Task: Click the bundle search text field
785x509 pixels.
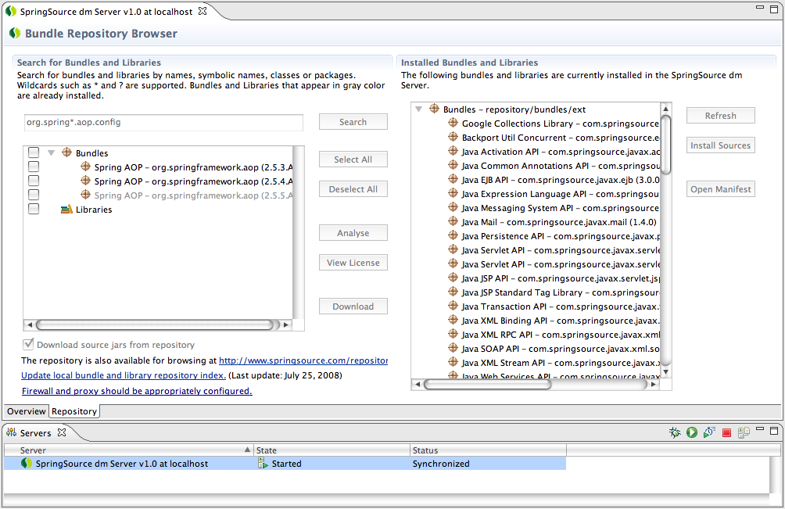Action: [x=163, y=122]
